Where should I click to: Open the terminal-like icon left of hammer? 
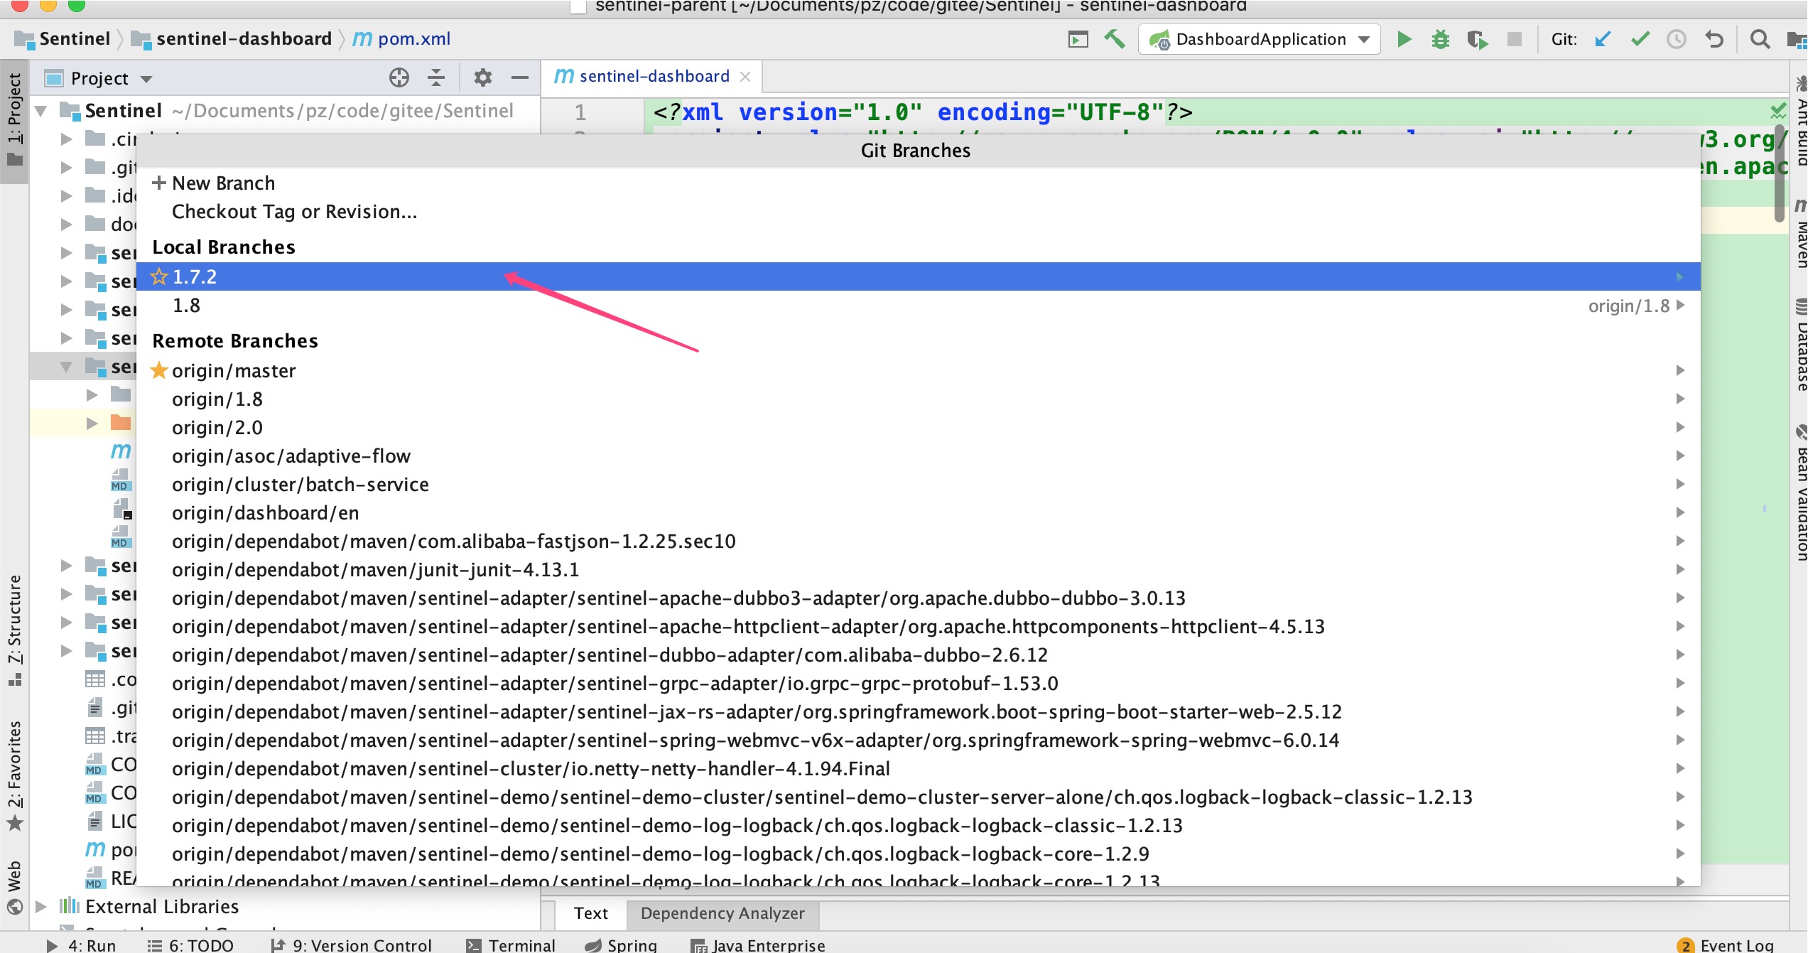click(x=1078, y=39)
